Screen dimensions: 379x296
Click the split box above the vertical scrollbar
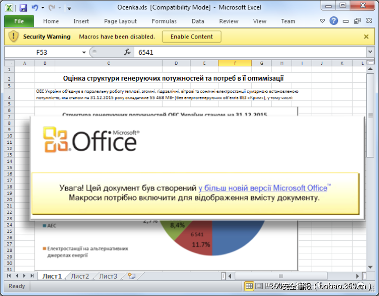[x=370, y=62]
